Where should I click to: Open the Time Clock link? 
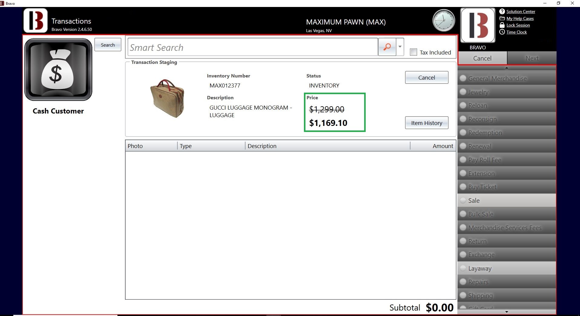tap(516, 32)
